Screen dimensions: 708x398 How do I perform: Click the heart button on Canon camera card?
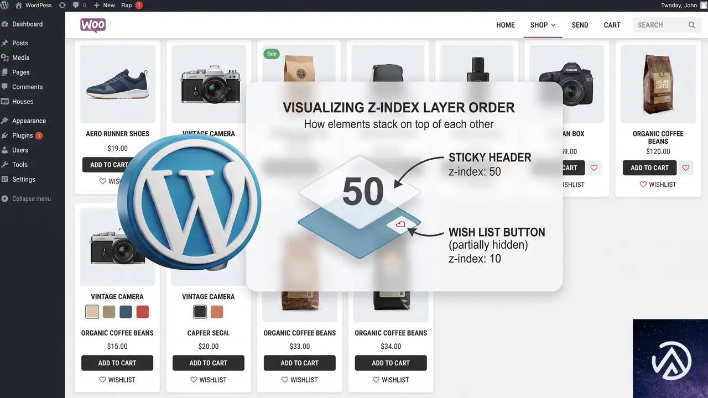(x=594, y=168)
